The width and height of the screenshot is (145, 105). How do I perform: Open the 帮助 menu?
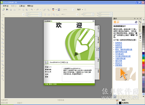pos(30,6)
